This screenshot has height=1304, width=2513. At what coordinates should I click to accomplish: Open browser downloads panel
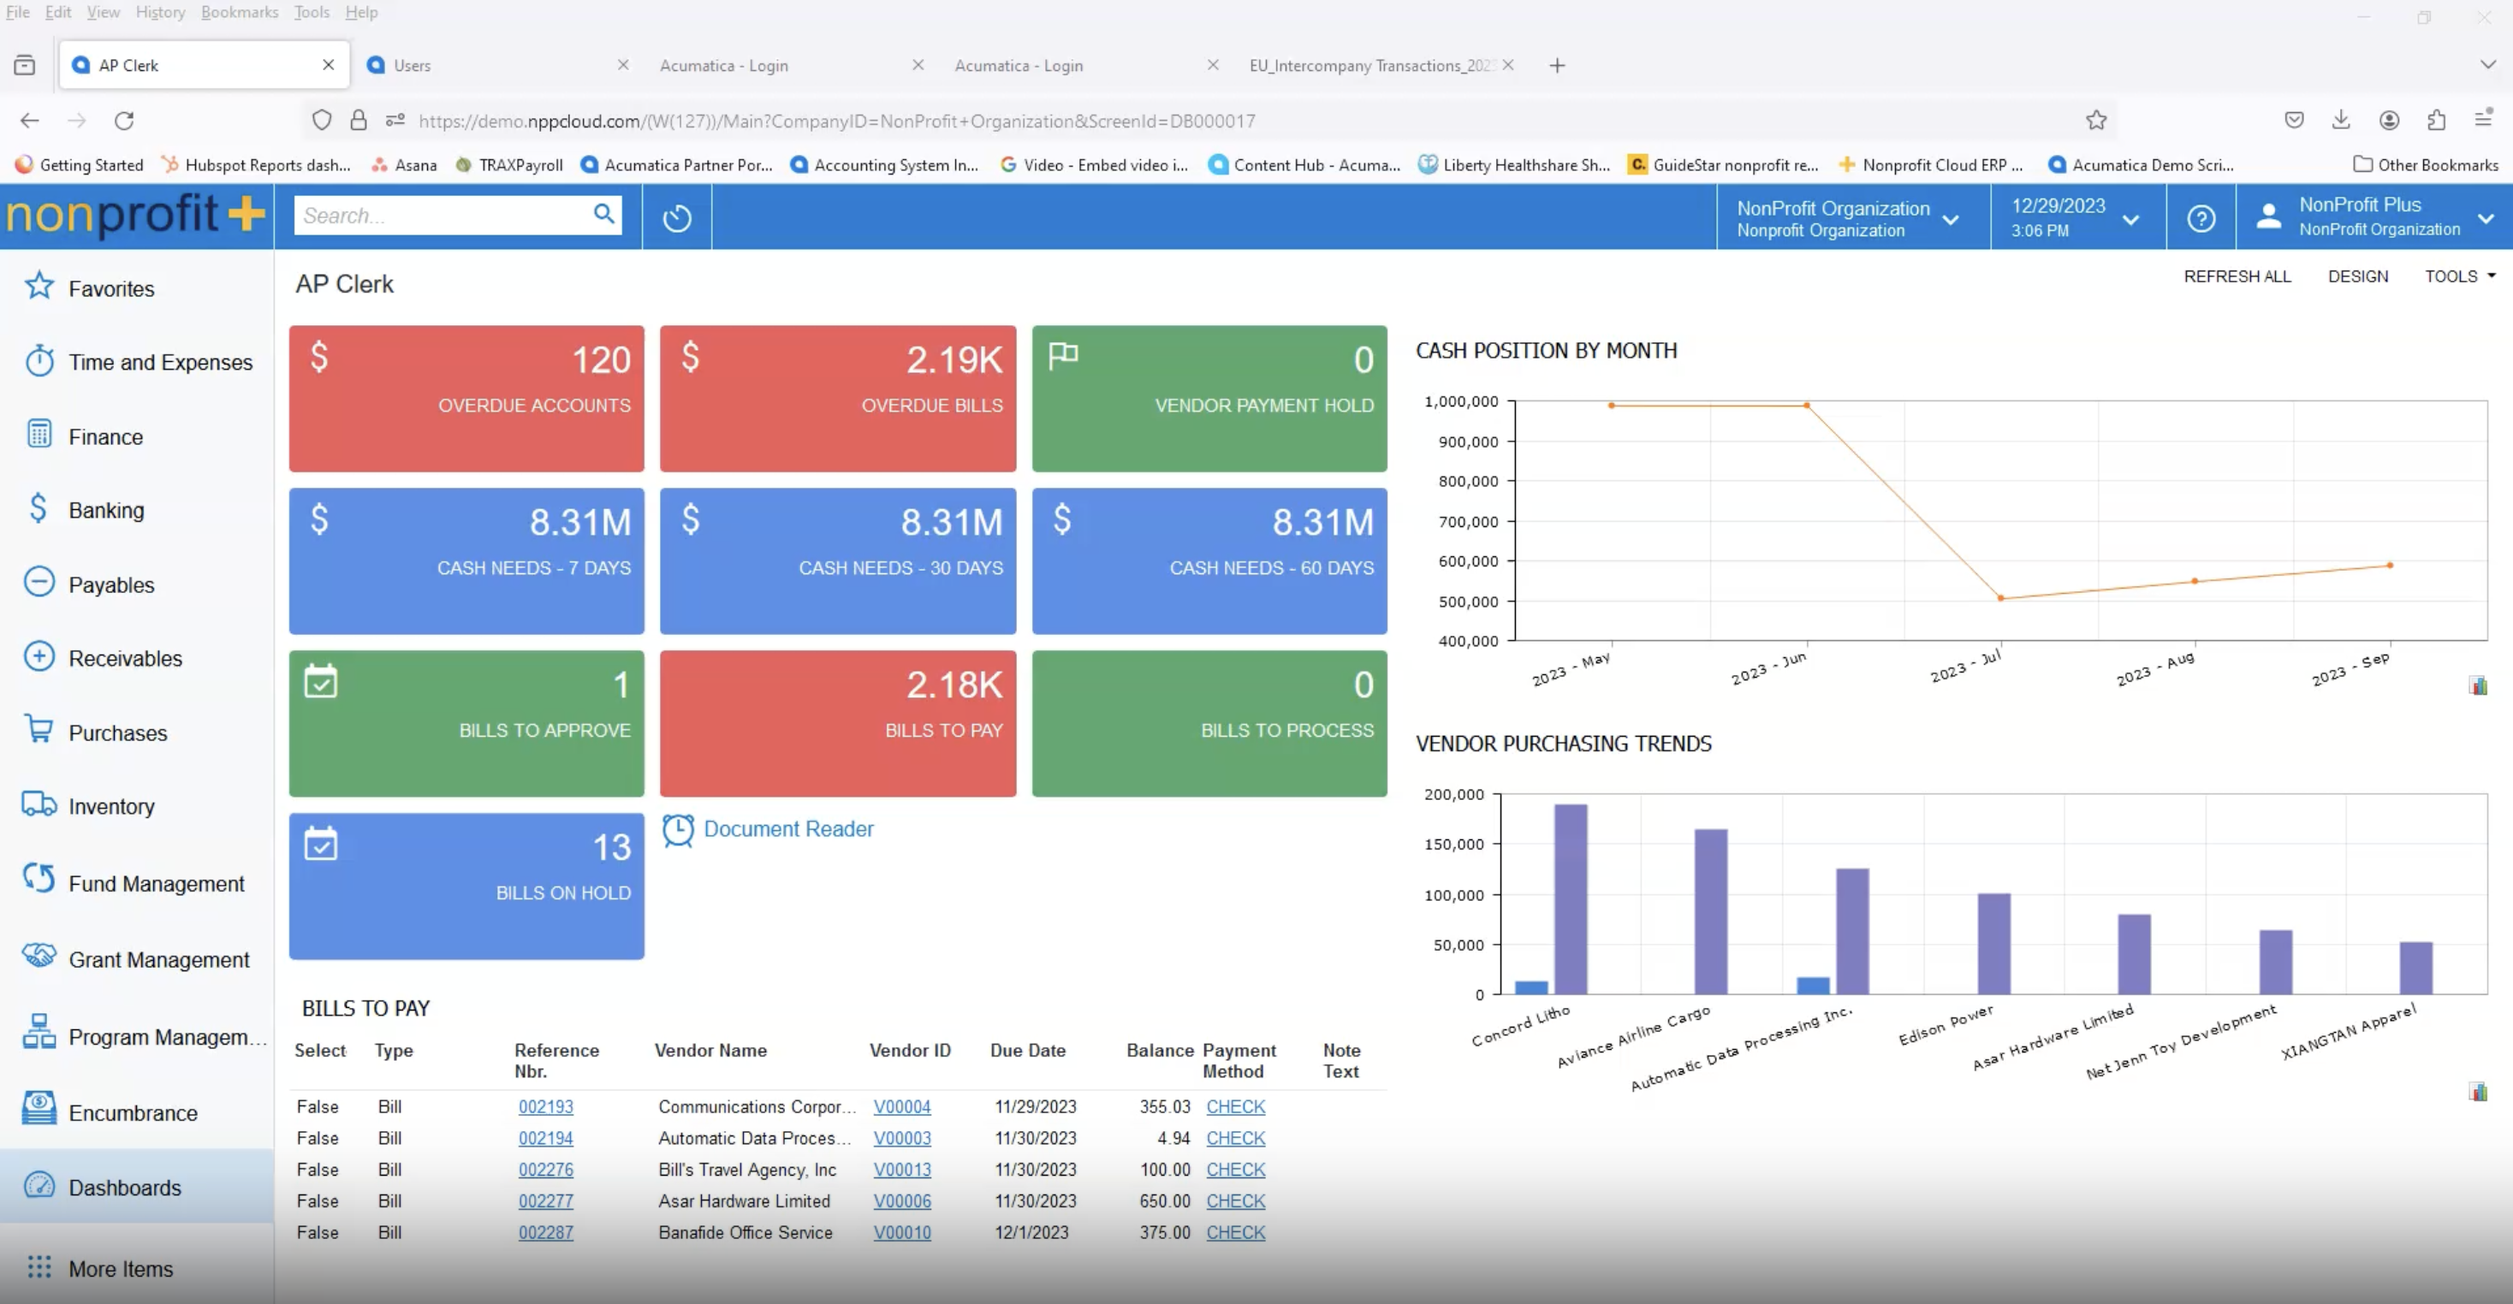point(2341,120)
